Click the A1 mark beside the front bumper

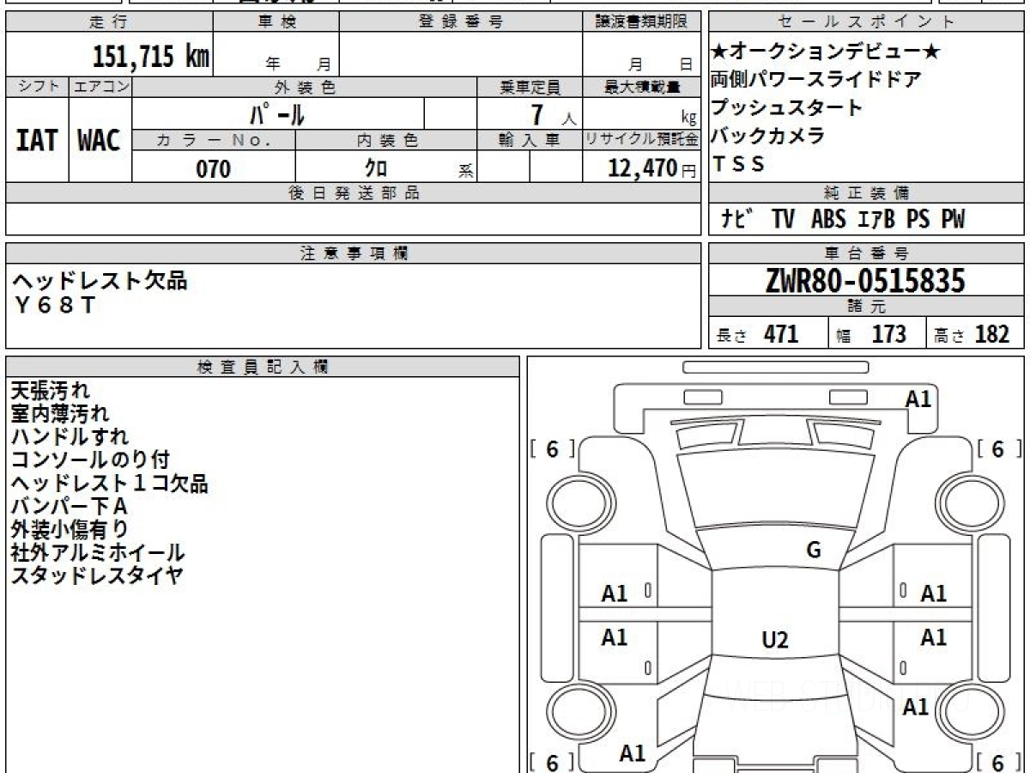918,399
